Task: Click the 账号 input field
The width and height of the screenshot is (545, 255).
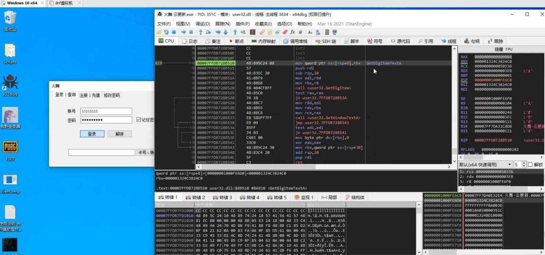Action: [x=106, y=111]
